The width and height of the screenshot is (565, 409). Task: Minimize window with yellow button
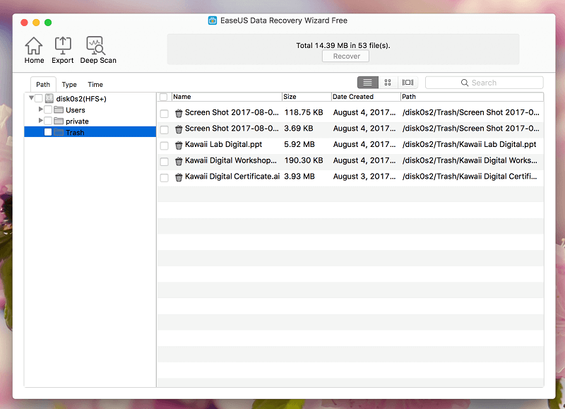click(36, 23)
